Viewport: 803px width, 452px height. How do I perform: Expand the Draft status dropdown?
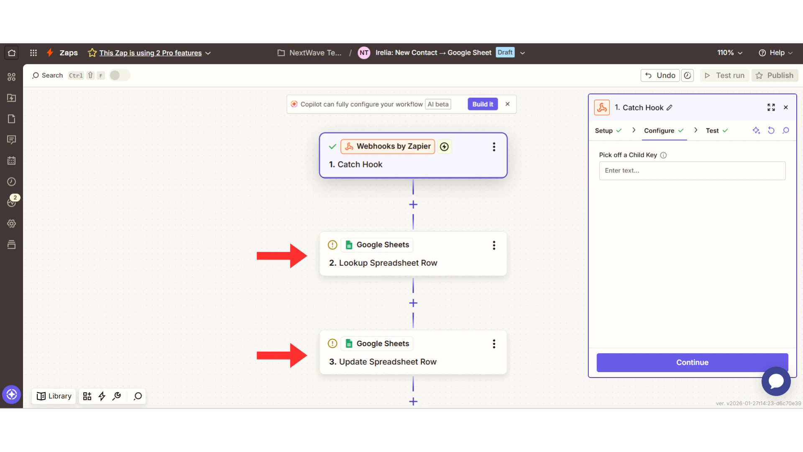pyautogui.click(x=522, y=53)
